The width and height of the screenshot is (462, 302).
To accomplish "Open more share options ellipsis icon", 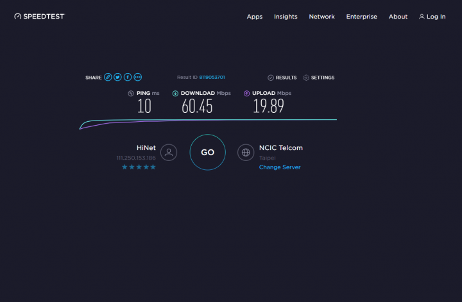I will coord(137,77).
